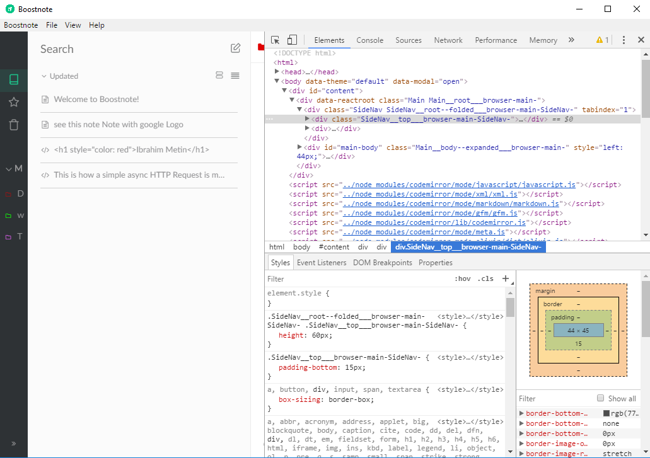Collapse the M workspace in sidebar
650x458 pixels.
[9, 169]
